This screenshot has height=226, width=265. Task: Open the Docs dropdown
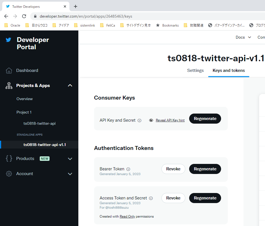[x=243, y=37]
